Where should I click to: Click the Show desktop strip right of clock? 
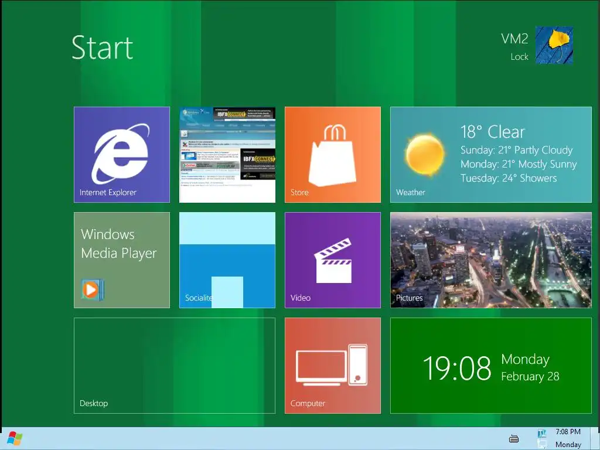click(595, 438)
